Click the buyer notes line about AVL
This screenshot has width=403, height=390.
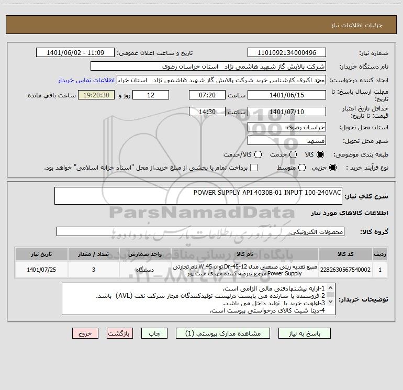point(210,296)
